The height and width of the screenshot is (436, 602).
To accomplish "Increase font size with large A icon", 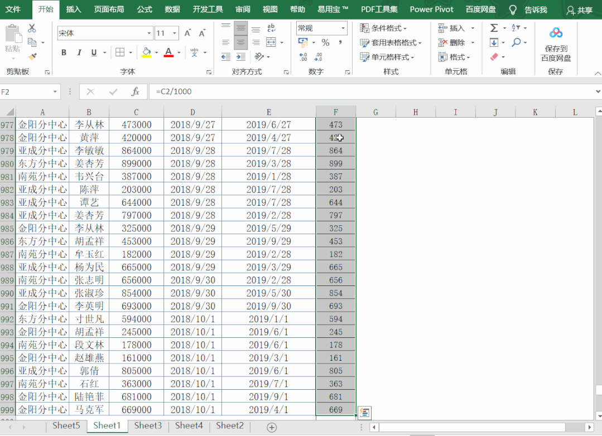I will coord(187,33).
